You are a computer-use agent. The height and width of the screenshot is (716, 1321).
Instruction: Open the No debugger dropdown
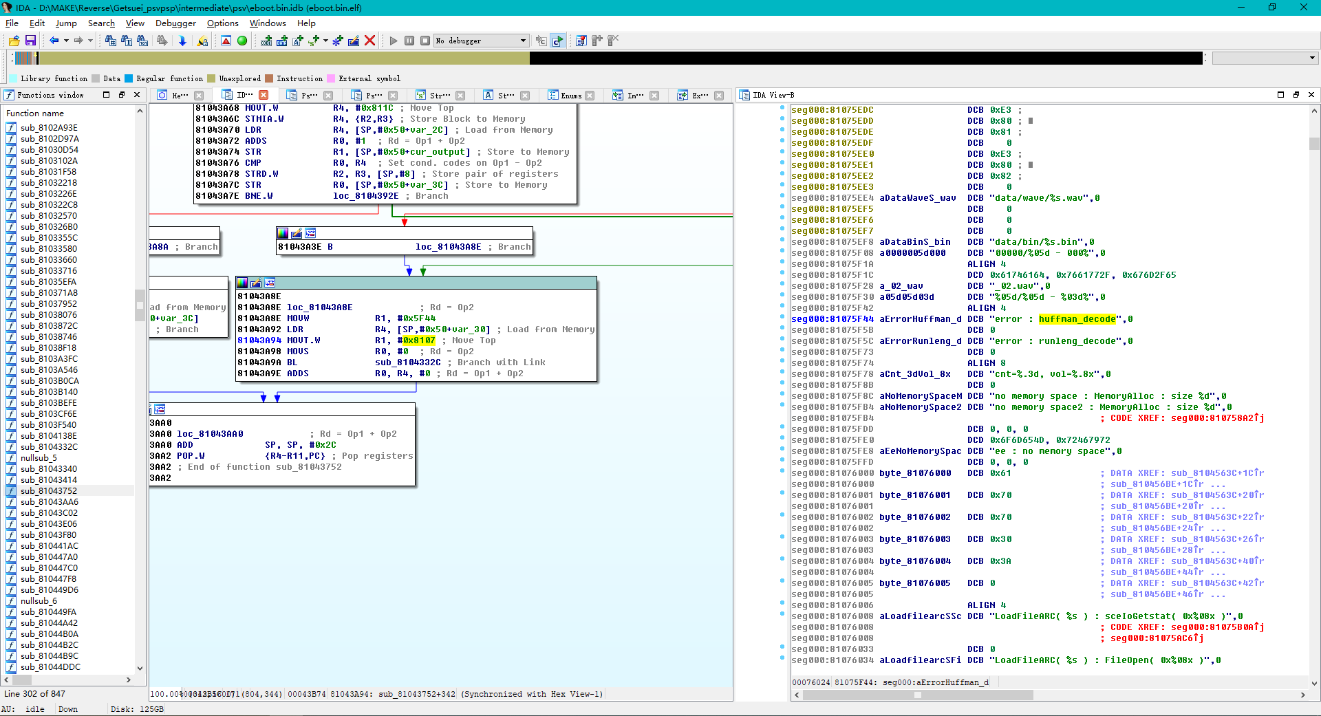tap(523, 41)
